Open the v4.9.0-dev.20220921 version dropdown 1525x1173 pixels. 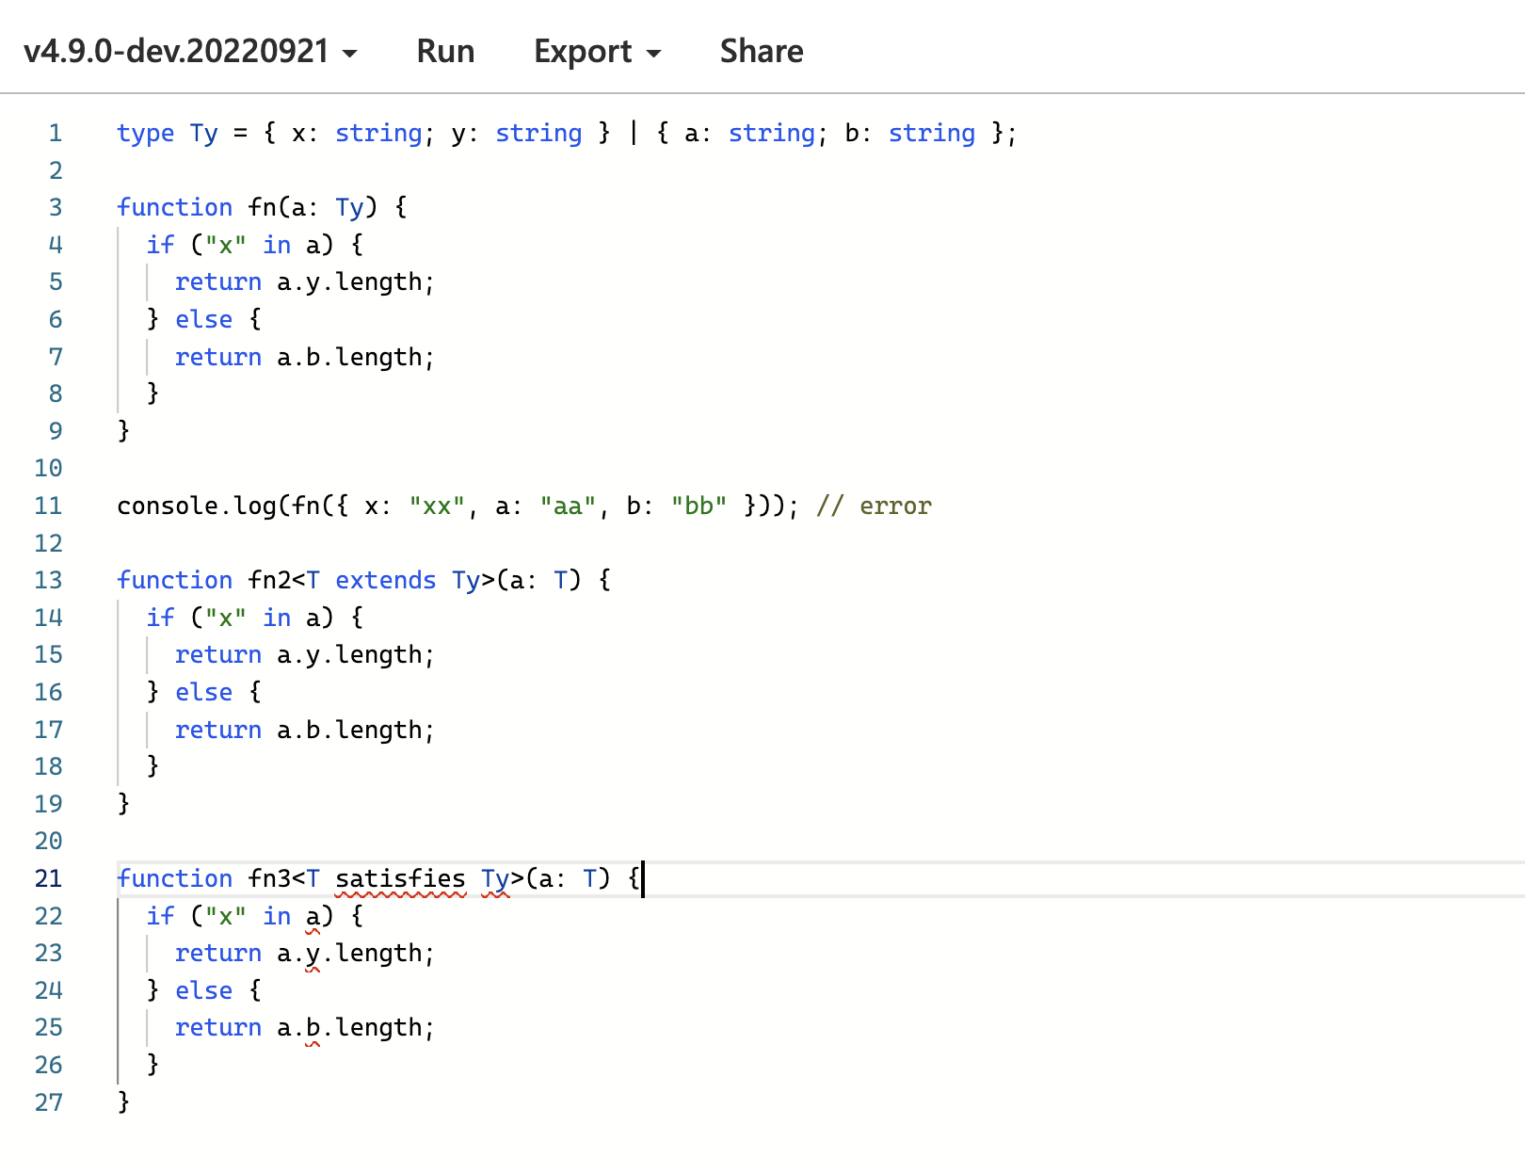click(174, 51)
